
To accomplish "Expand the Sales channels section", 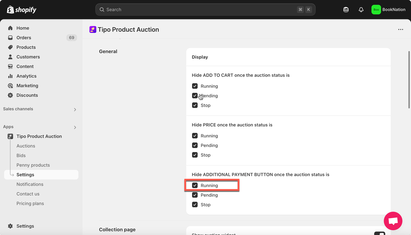I will (75, 109).
